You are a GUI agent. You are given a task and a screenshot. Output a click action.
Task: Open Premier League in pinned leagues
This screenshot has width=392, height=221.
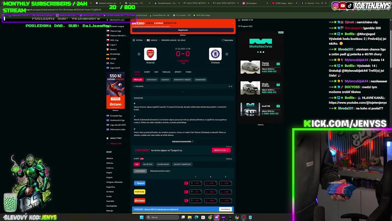click(117, 26)
